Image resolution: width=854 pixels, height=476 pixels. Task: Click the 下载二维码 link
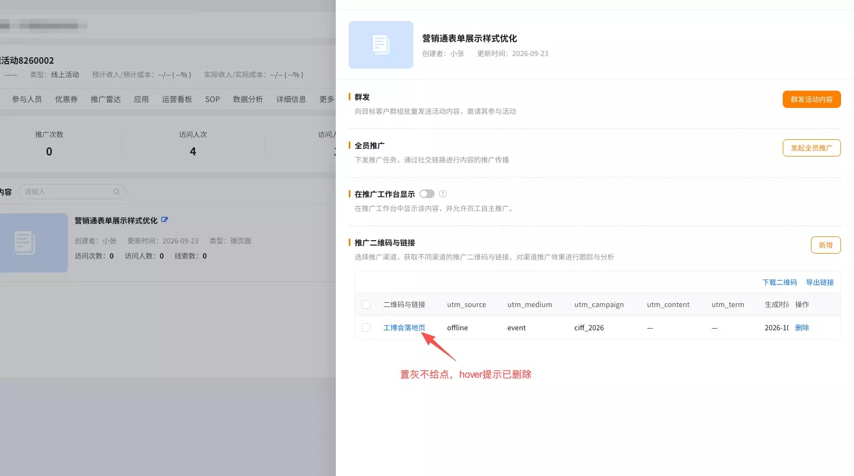click(780, 282)
